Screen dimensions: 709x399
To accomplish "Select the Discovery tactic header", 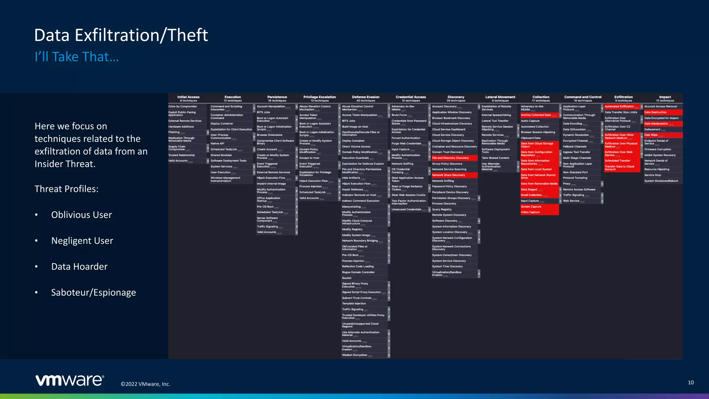I will (x=456, y=99).
